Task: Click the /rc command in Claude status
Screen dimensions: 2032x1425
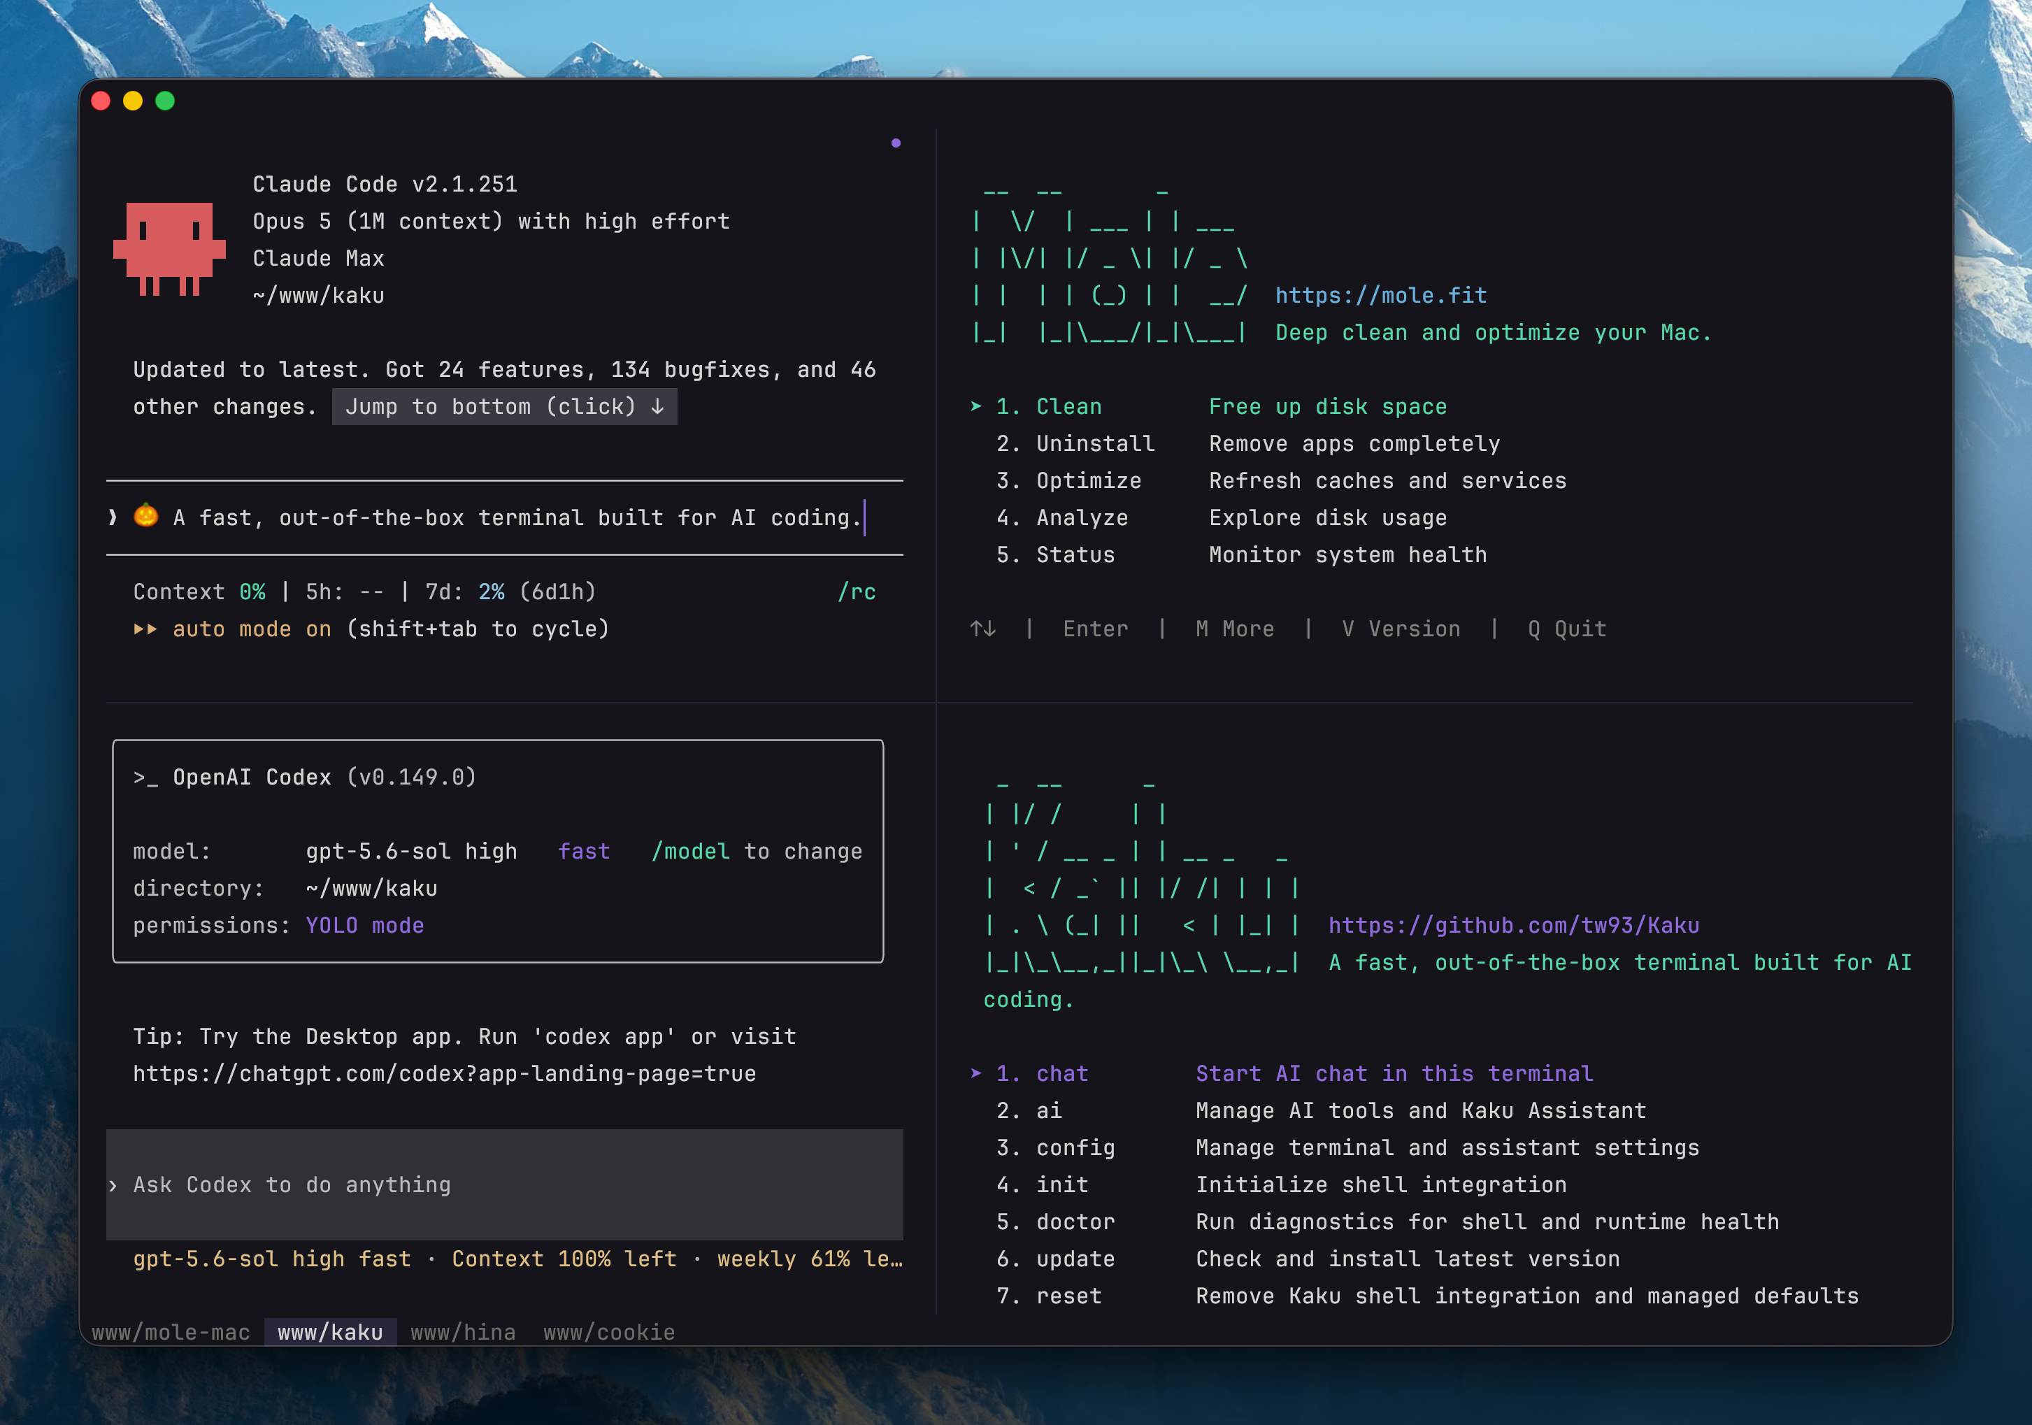Action: pos(857,592)
